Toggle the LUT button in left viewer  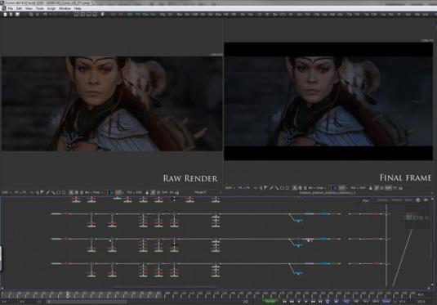pyautogui.click(x=118, y=192)
